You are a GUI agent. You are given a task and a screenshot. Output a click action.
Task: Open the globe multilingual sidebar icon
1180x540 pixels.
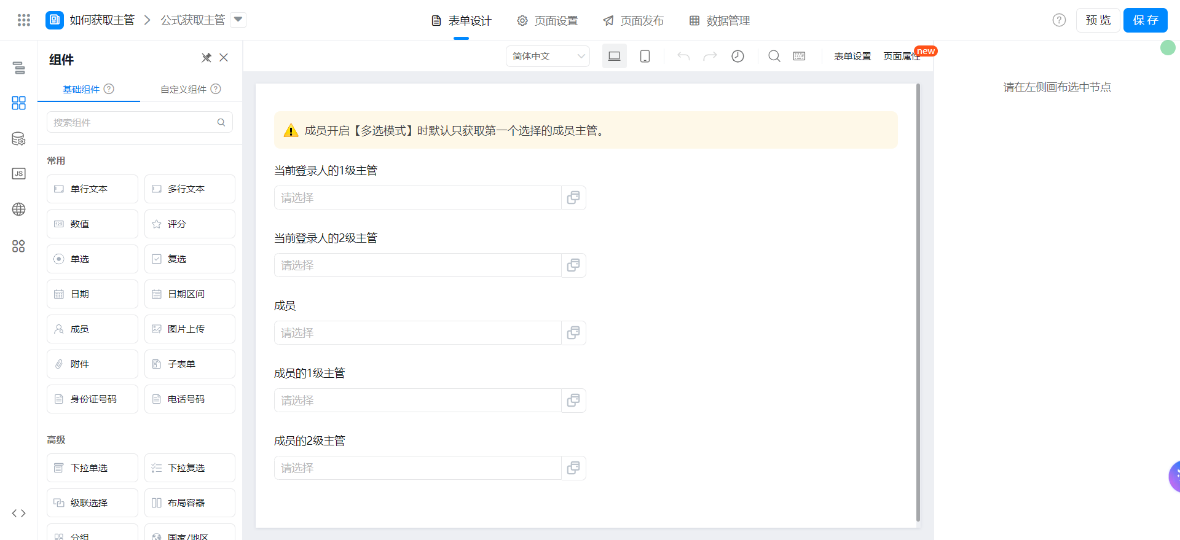tap(19, 209)
